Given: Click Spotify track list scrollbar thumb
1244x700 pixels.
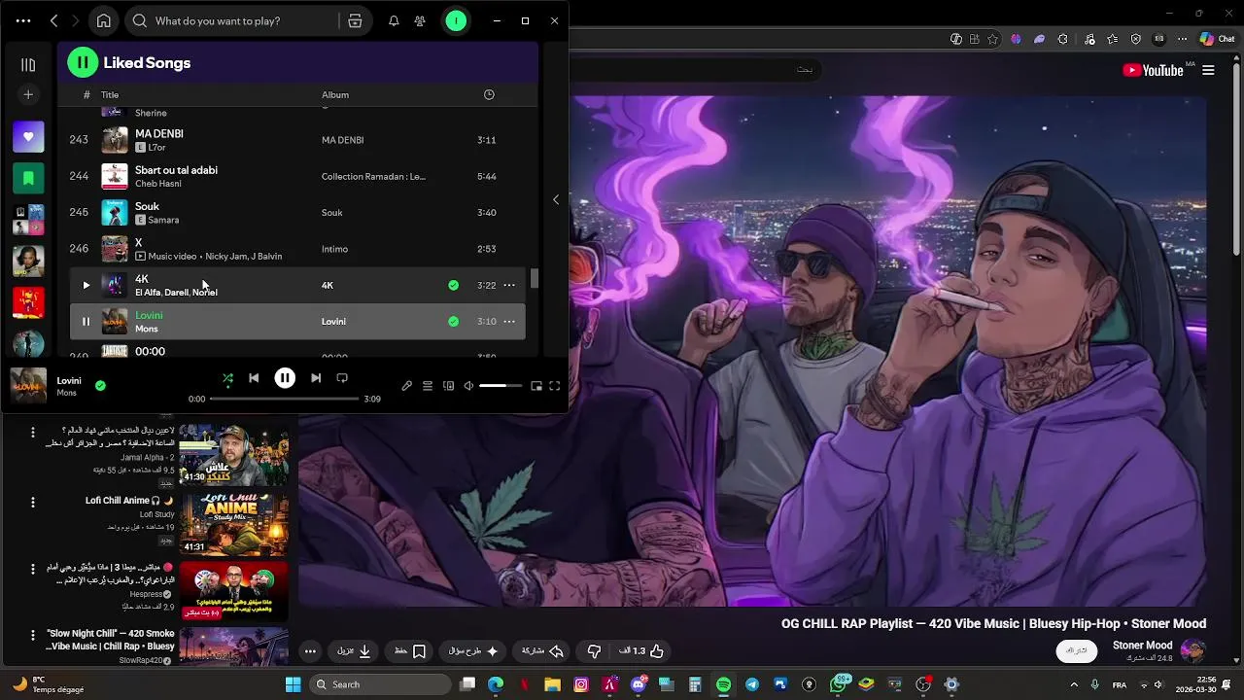Looking at the screenshot, I should click(534, 279).
